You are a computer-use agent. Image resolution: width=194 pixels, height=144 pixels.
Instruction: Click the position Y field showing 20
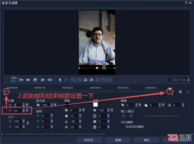18,111
